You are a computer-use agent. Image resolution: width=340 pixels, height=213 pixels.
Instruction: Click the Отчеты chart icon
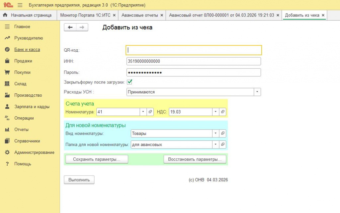tap(7, 130)
